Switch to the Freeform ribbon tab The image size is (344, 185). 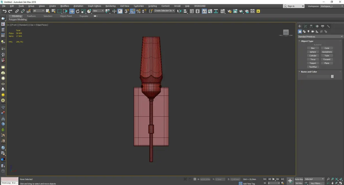pos(31,16)
